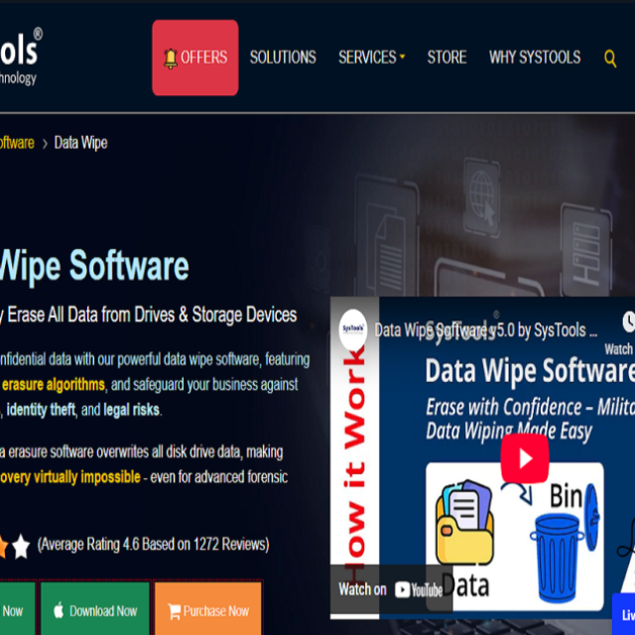635x635 pixels.
Task: Play the Data Wipe Software YouTube video
Action: [524, 457]
